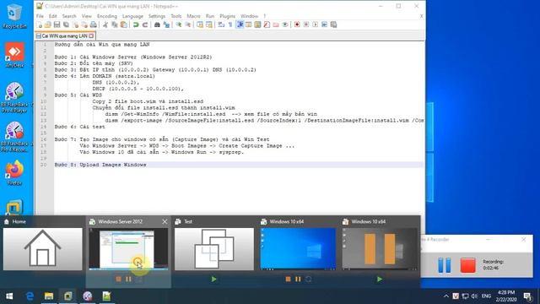Pause the running Windows 10 x64 VM

pyautogui.click(x=298, y=280)
